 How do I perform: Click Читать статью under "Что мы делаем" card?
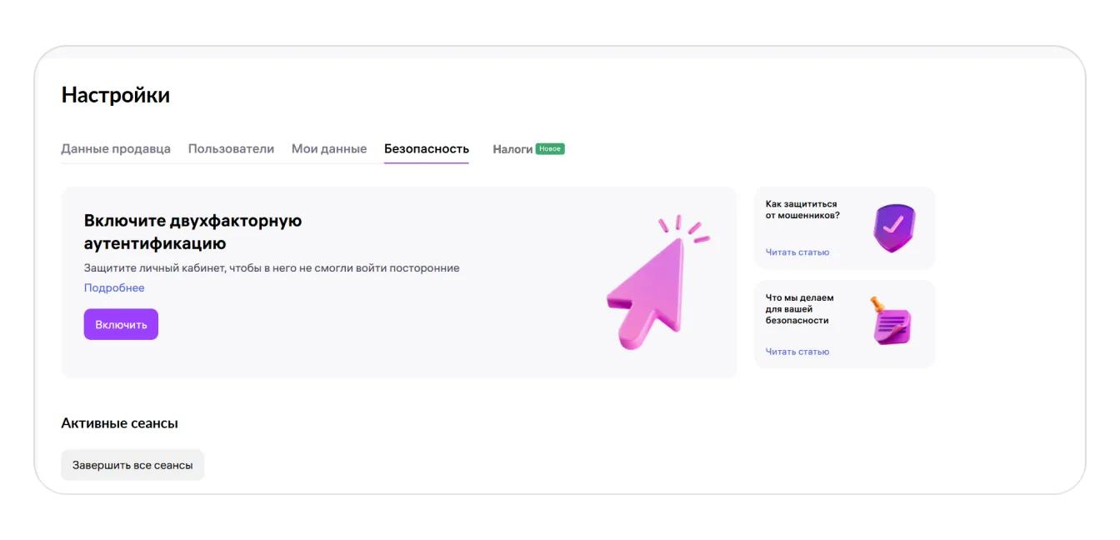tap(797, 352)
